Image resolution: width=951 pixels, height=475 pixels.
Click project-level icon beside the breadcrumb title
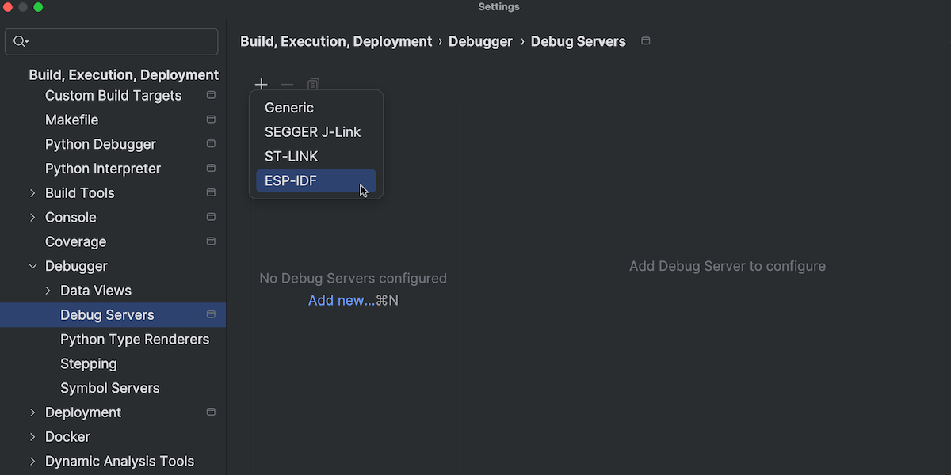[646, 41]
